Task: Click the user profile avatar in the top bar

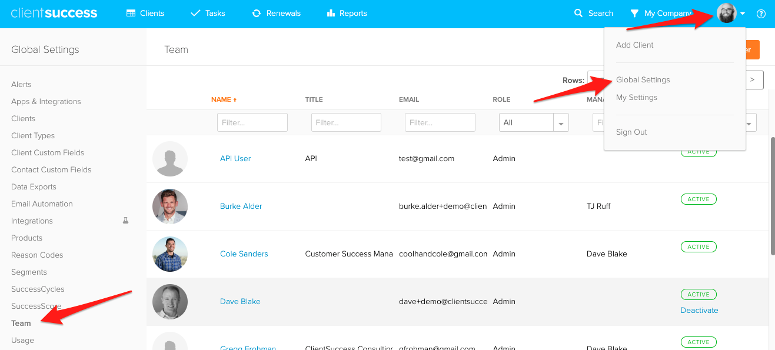Action: pyautogui.click(x=727, y=13)
